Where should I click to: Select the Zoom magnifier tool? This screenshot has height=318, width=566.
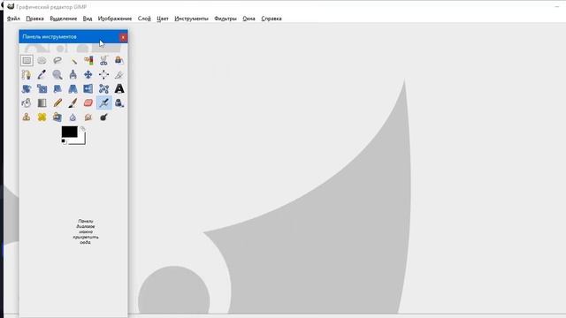pyautogui.click(x=57, y=74)
